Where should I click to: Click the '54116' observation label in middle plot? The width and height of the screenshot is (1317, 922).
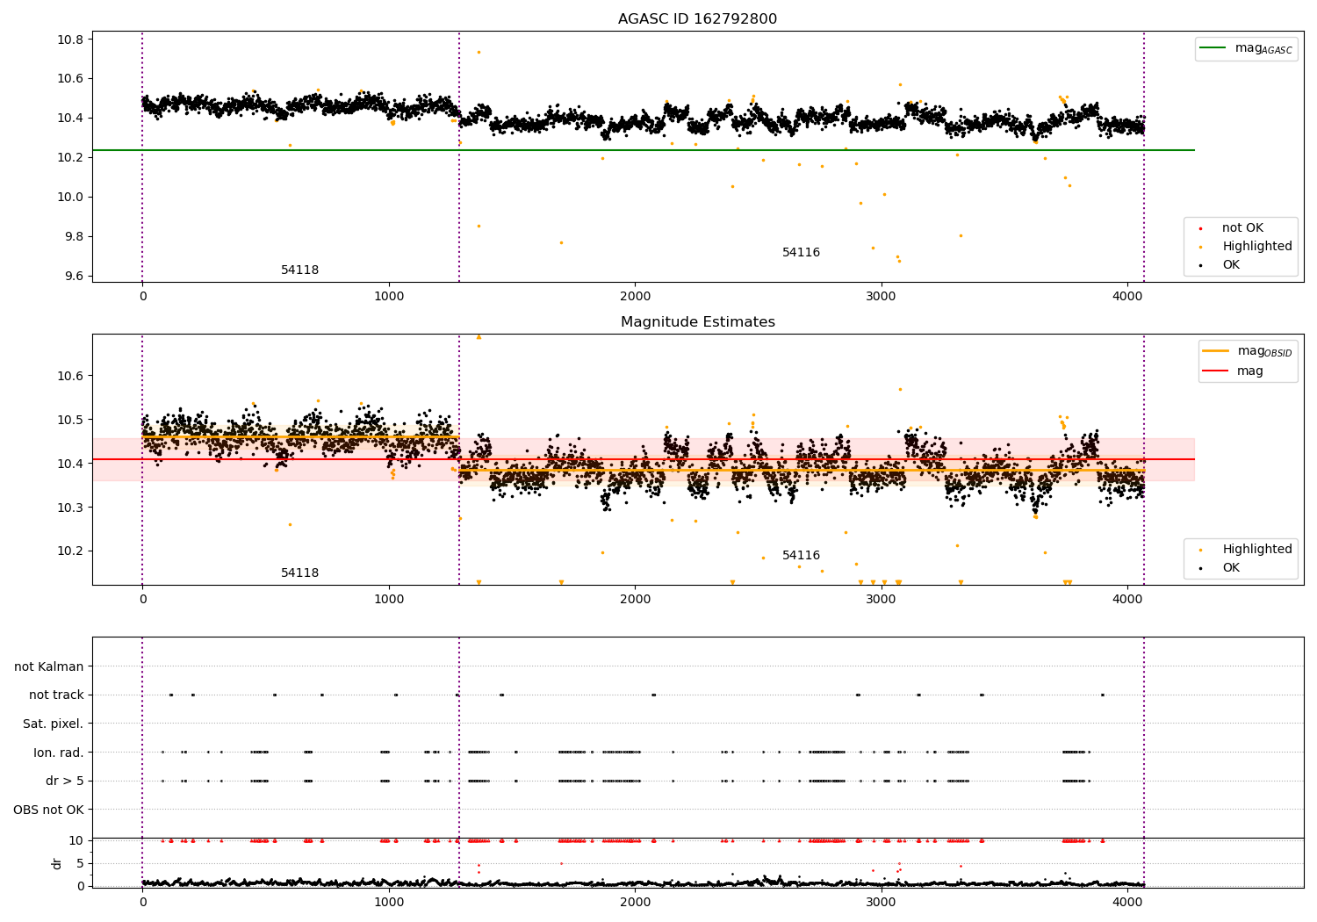[801, 556]
